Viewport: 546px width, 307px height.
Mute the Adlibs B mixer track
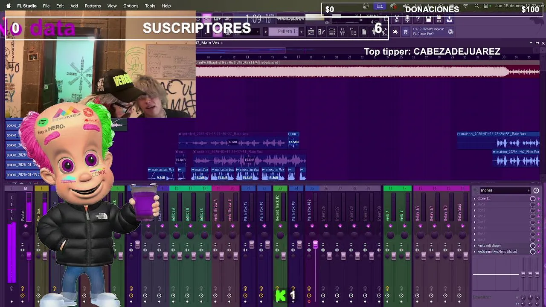(190, 226)
